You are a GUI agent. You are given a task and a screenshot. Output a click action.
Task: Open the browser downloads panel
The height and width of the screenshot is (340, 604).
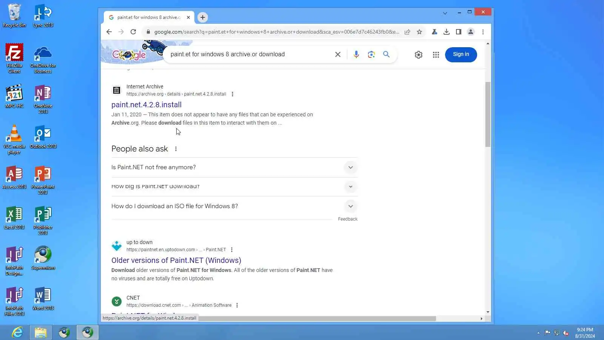coord(447,32)
